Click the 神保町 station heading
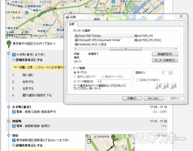This screenshot has height=151, width=193. click(17, 121)
